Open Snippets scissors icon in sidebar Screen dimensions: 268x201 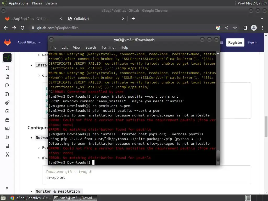tap(7, 154)
